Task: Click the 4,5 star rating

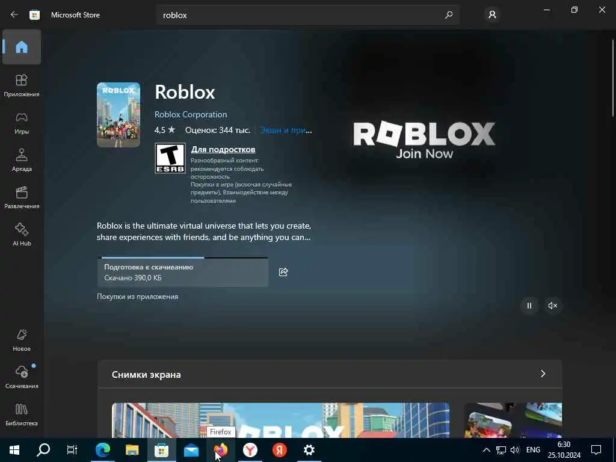Action: 165,130
